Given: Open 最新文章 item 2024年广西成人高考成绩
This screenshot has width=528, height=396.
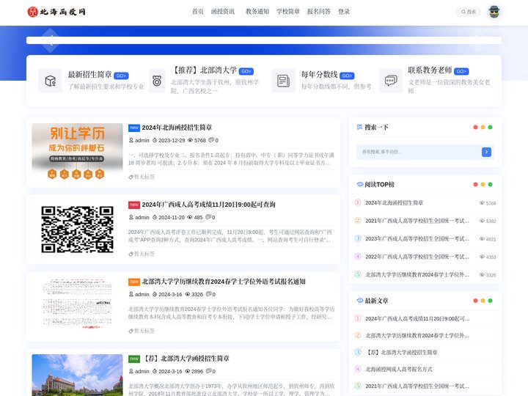Looking at the screenshot, I should [x=417, y=318].
